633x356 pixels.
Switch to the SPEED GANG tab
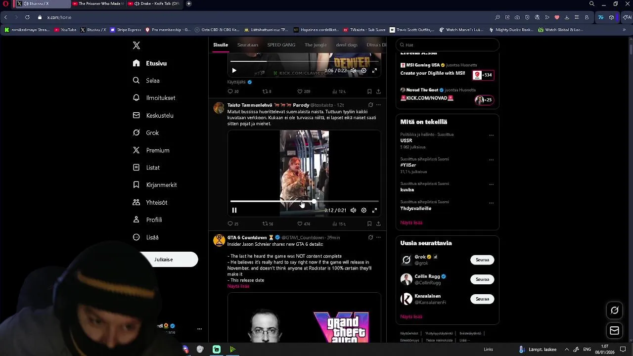tap(281, 45)
